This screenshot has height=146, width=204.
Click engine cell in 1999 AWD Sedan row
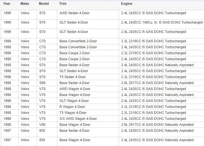point(154,13)
